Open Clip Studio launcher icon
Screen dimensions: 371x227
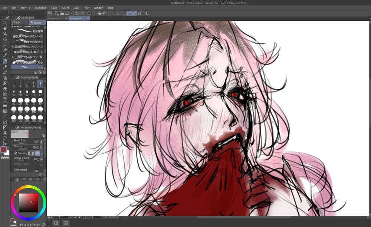click(x=49, y=13)
